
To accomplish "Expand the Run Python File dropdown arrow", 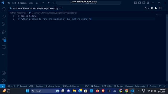I will [148, 8].
